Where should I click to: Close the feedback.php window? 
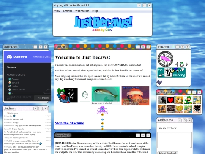190,120
